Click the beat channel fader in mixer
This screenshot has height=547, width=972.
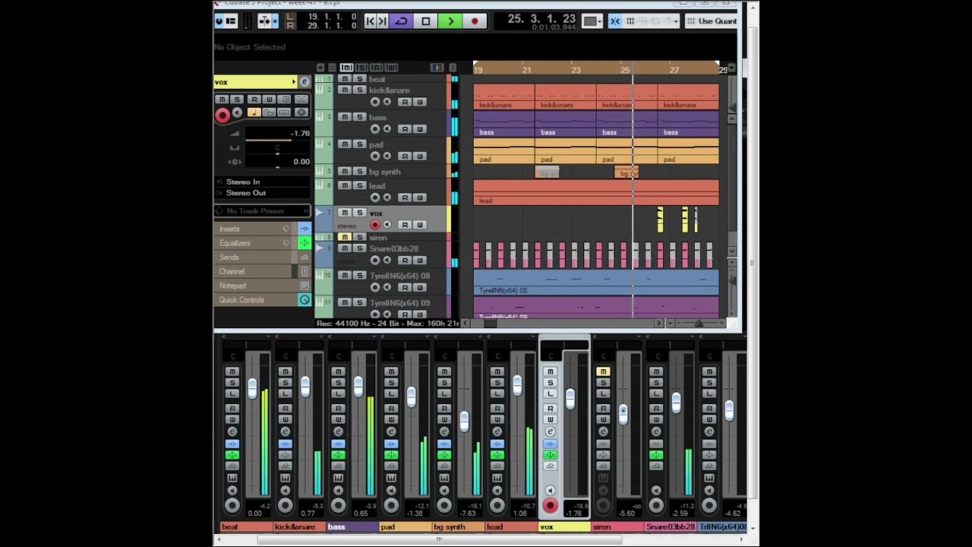point(252,387)
